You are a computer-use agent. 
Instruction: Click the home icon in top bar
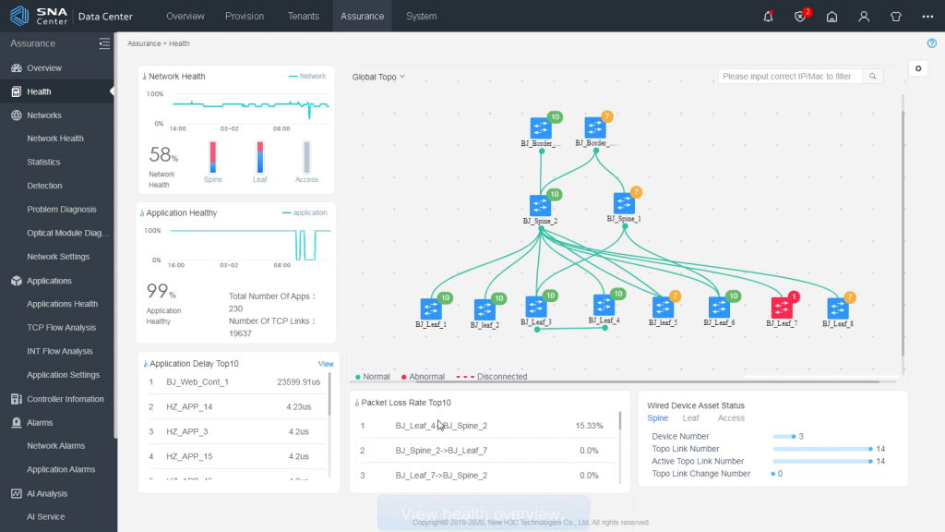point(831,16)
